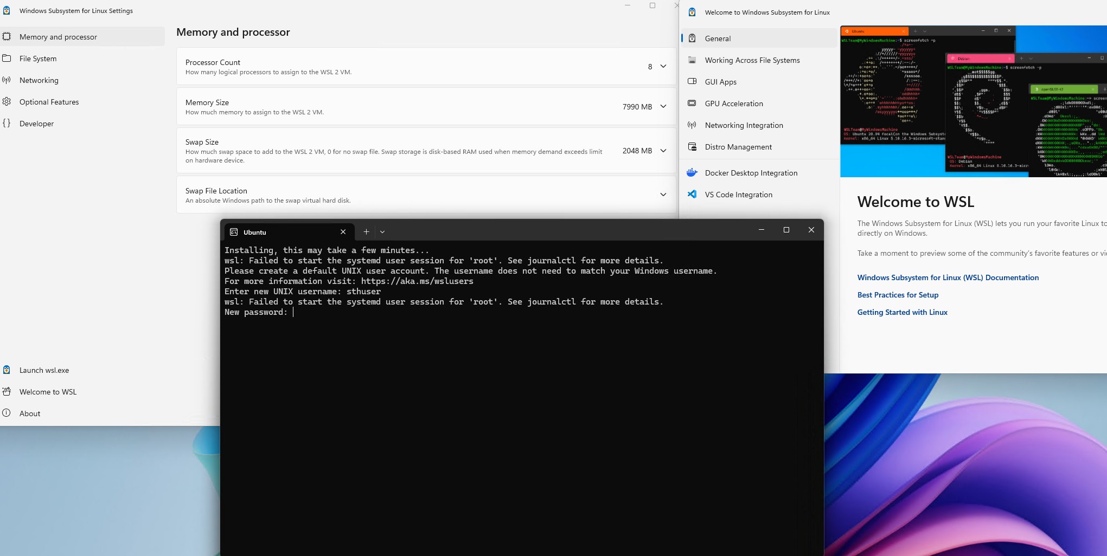This screenshot has width=1107, height=556.
Task: Click the Working Across File Systems folder icon
Action: pos(692,60)
